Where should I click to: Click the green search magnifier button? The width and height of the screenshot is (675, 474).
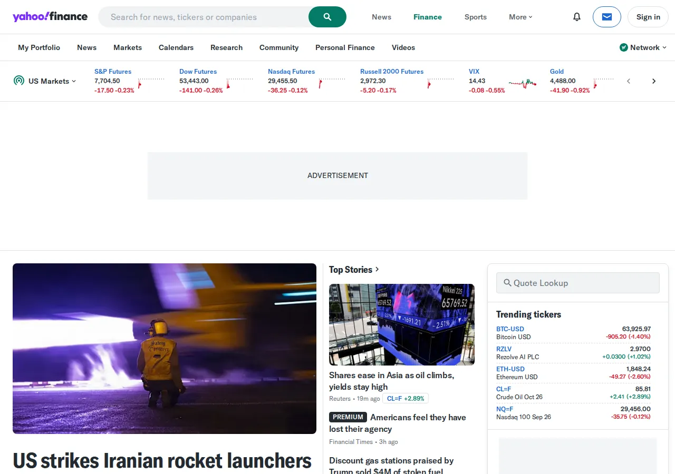[x=327, y=17]
